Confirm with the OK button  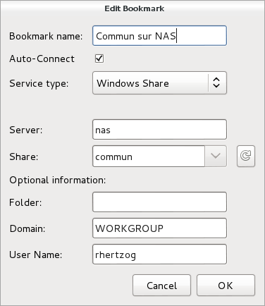click(226, 286)
